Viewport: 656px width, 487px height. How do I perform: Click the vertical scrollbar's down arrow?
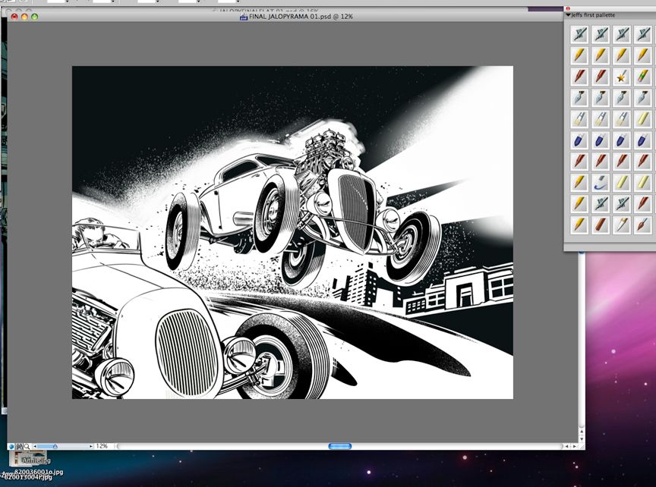pos(582,438)
